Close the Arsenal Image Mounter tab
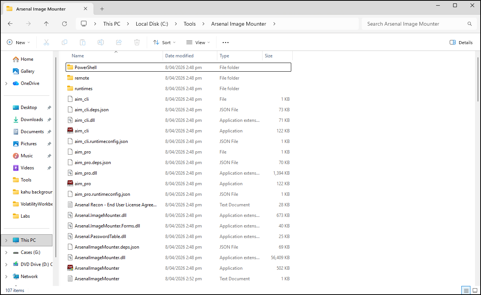The image size is (481, 295). click(86, 9)
